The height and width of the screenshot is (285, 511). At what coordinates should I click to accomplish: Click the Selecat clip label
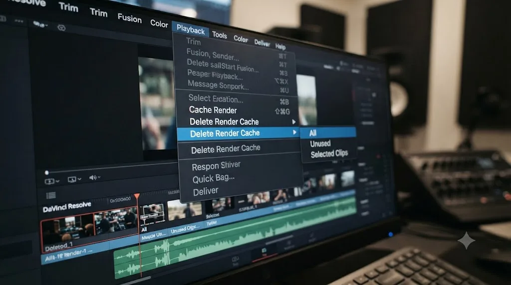(213, 215)
